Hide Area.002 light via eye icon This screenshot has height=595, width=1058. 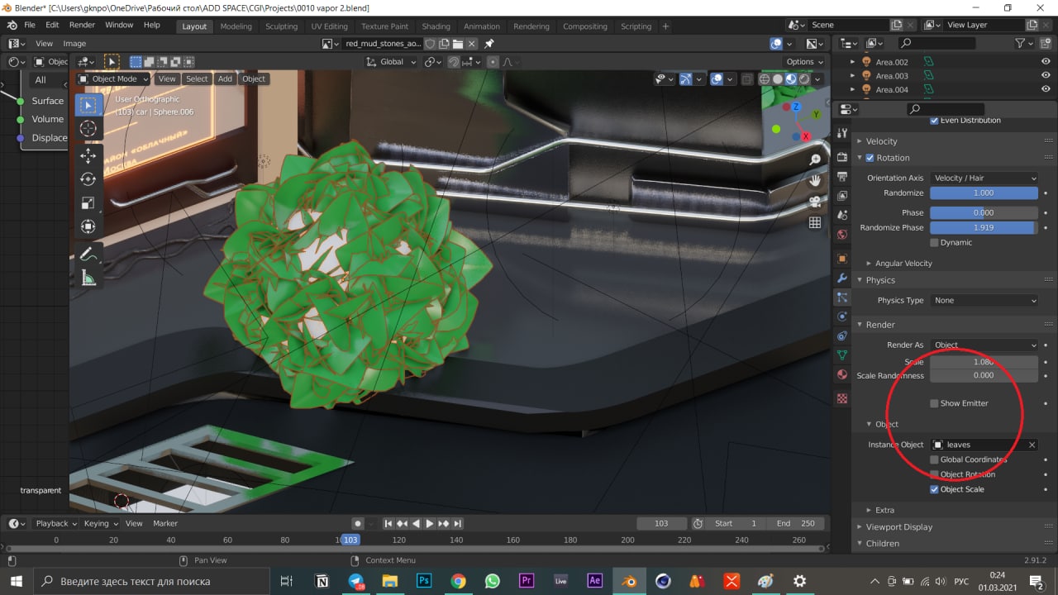1046,62
